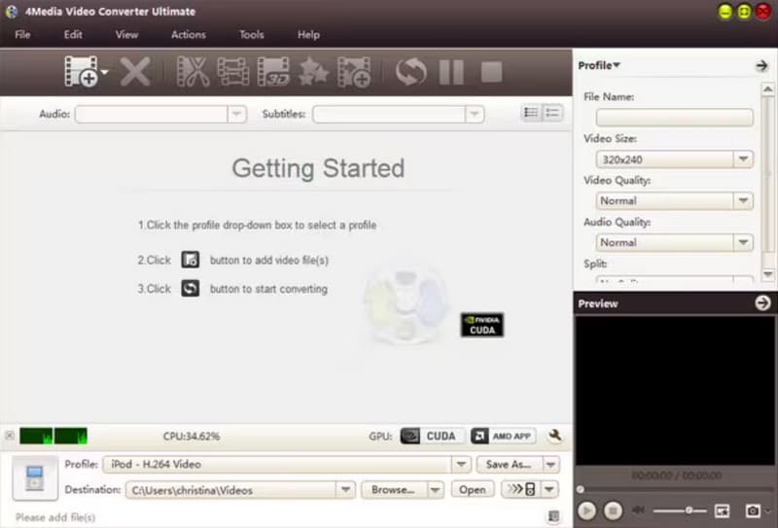Open the Actions menu
This screenshot has height=528, width=778.
188,35
